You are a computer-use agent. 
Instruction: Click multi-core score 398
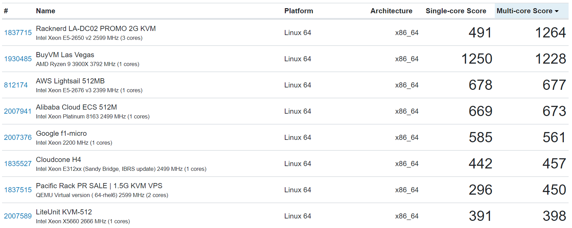(x=554, y=216)
